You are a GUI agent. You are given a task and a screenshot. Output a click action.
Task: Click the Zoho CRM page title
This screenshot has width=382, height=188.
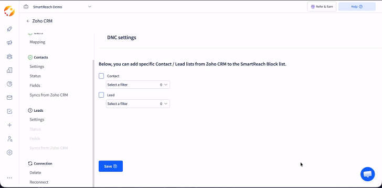pos(43,21)
